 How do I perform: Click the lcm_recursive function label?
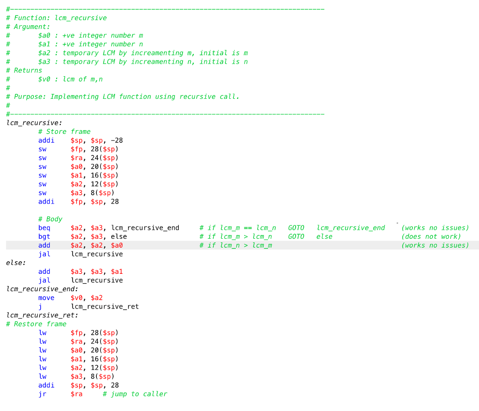28,123
